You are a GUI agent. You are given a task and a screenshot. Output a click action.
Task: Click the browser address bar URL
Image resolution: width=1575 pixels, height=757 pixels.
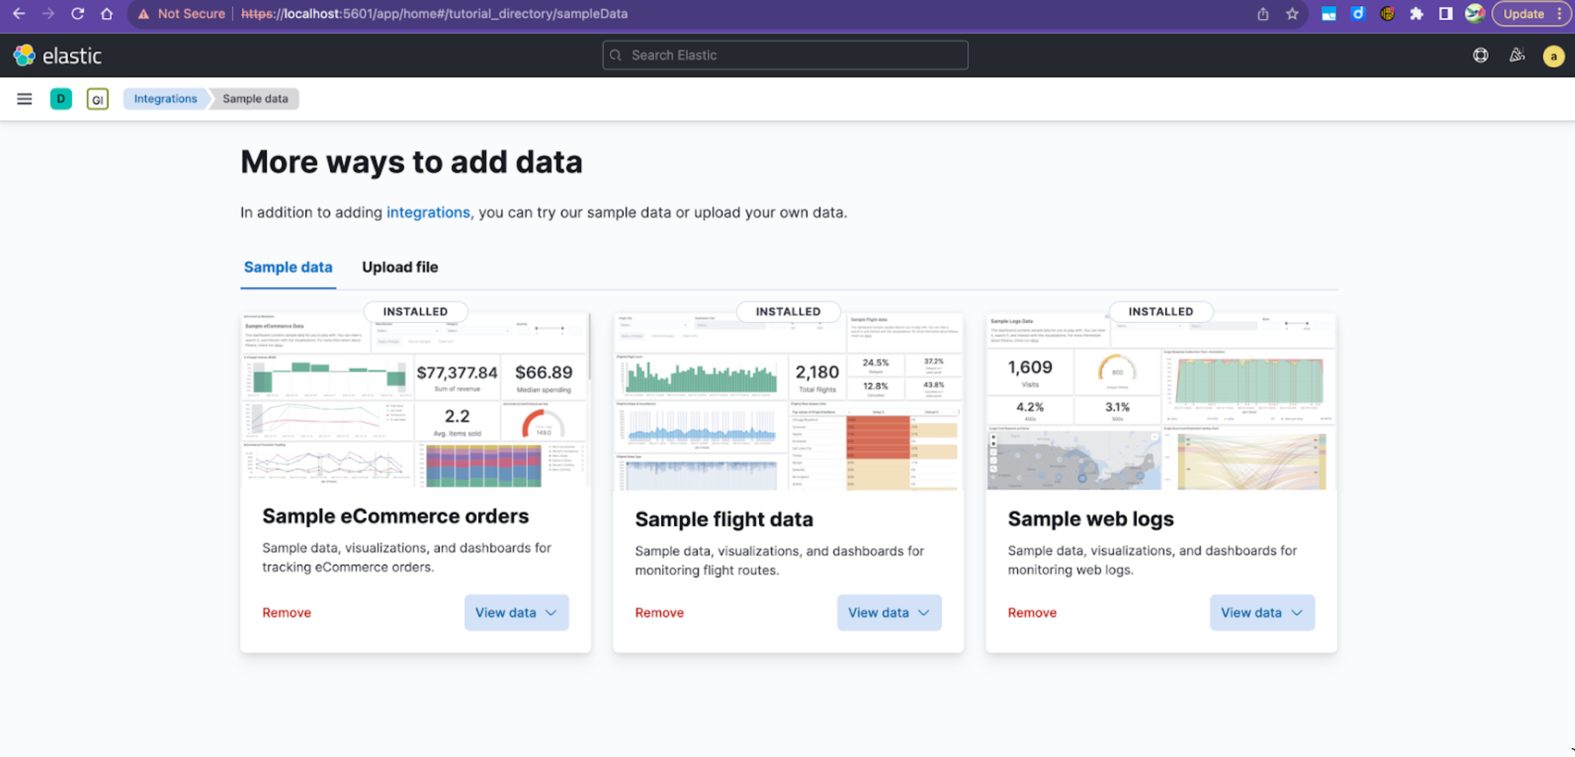point(434,13)
